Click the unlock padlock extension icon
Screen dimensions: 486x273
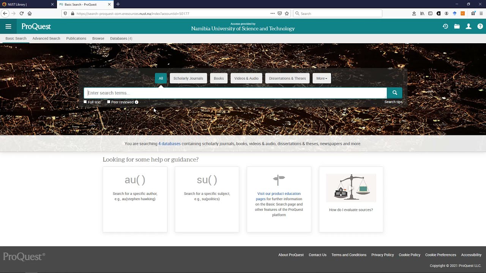pyautogui.click(x=439, y=13)
